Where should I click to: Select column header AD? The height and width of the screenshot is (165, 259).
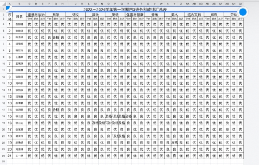(207, 4)
